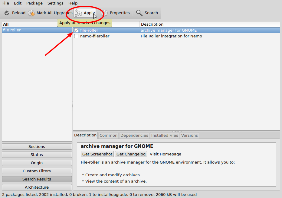282x198 pixels.
Task: Switch to the Description tab
Action: [x=85, y=135]
